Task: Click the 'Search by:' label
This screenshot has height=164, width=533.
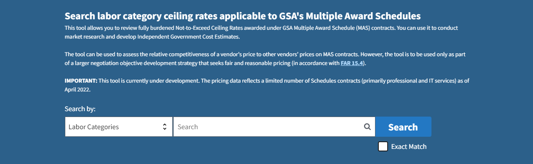Action: [x=80, y=109]
